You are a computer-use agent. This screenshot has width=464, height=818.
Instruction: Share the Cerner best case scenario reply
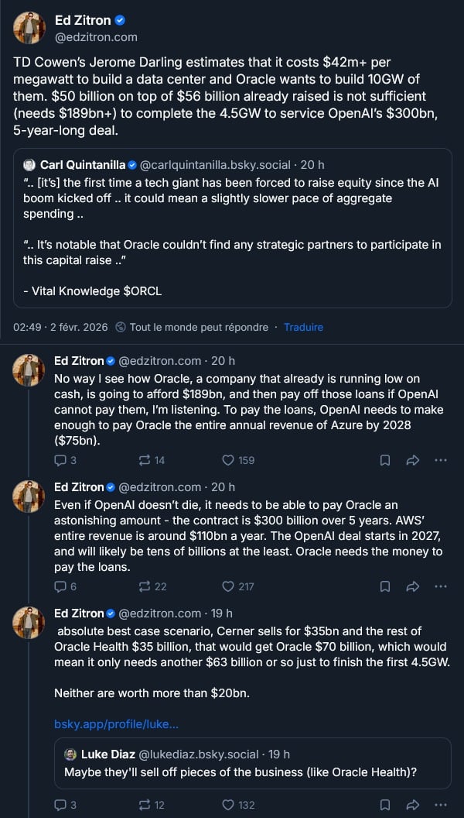click(x=412, y=805)
